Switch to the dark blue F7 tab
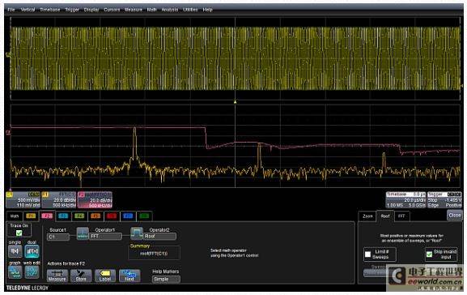 tap(128, 216)
